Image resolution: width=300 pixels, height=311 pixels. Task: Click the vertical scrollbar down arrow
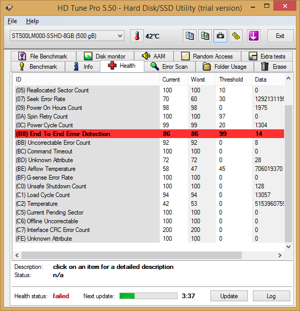tap(289, 247)
